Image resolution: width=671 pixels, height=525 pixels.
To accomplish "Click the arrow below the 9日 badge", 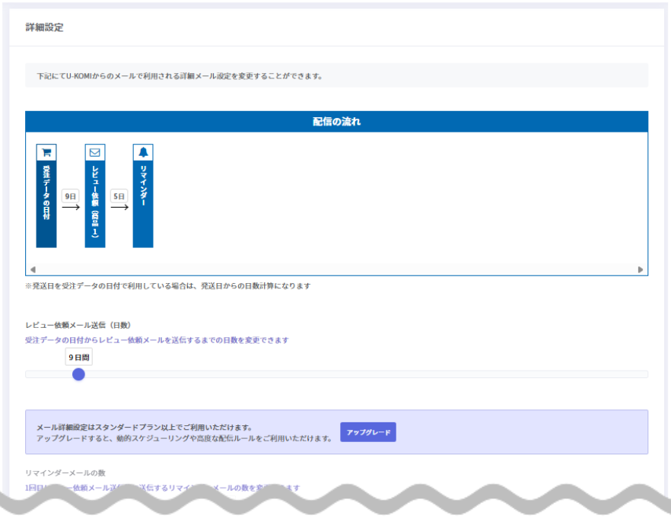I will pyautogui.click(x=71, y=208).
